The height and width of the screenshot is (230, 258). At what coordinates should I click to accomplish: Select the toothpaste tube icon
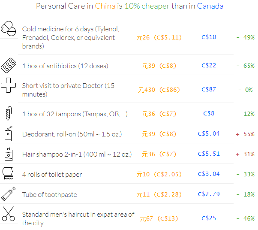9,194
